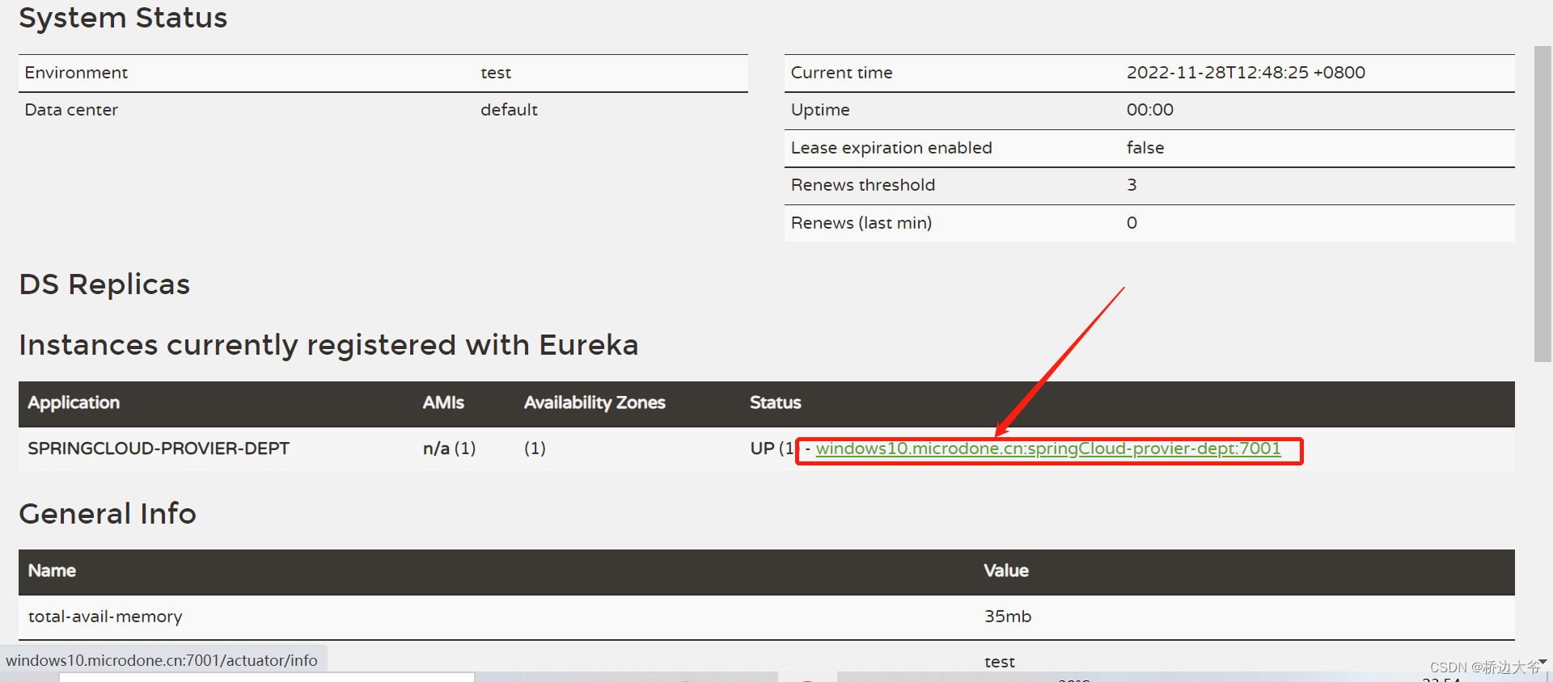Click the Uptime label
Image resolution: width=1553 pixels, height=682 pixels.
pyautogui.click(x=820, y=110)
